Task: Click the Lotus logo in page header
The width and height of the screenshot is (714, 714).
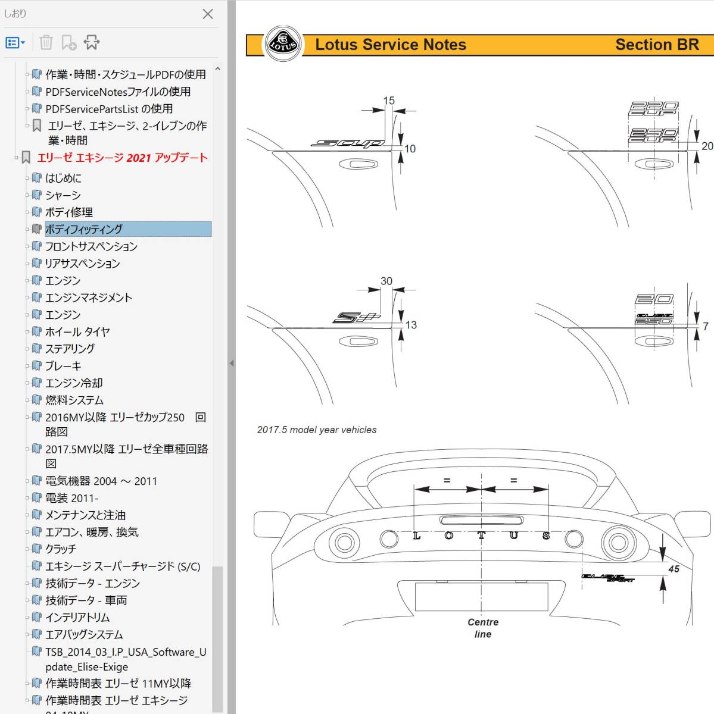Action: 283,44
